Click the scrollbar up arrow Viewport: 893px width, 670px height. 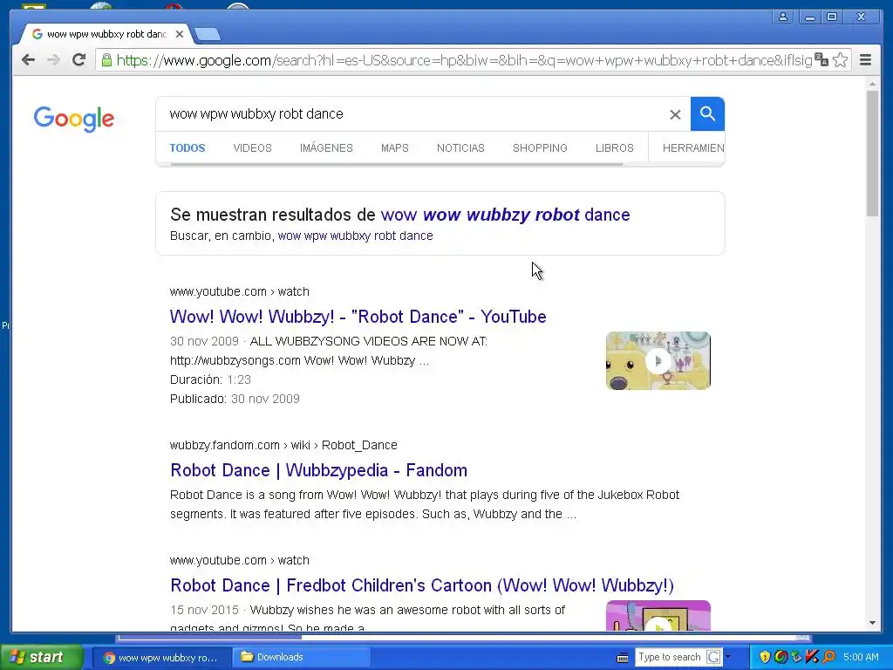coord(872,84)
